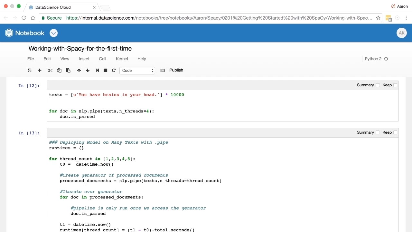Click the Notebook logo icon
The height and width of the screenshot is (232, 412).
pos(9,33)
